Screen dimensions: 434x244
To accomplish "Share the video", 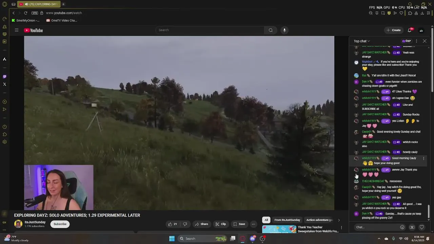I will (x=201, y=224).
